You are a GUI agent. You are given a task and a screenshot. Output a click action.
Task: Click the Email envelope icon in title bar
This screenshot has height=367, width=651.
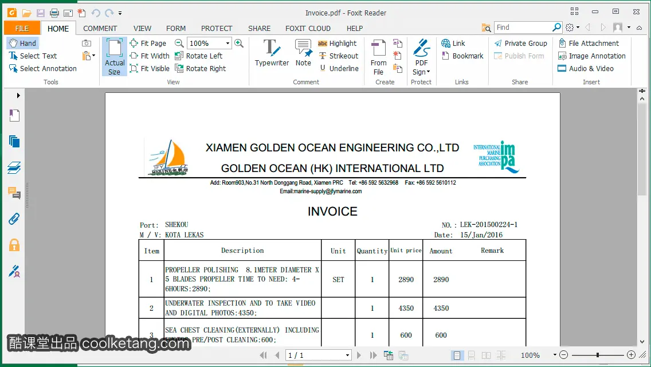point(68,13)
